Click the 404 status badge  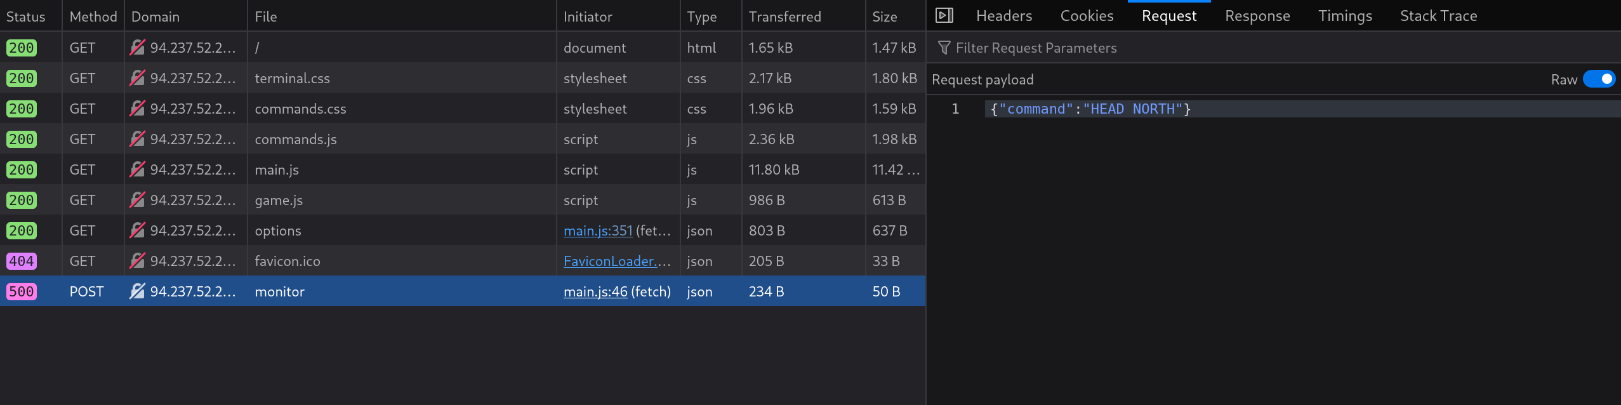click(22, 261)
